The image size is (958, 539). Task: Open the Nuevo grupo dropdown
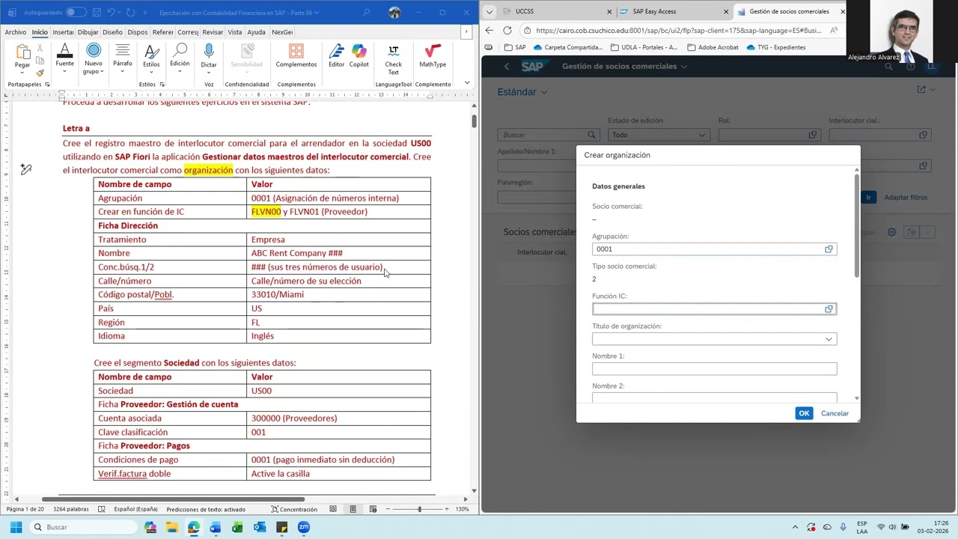94,58
